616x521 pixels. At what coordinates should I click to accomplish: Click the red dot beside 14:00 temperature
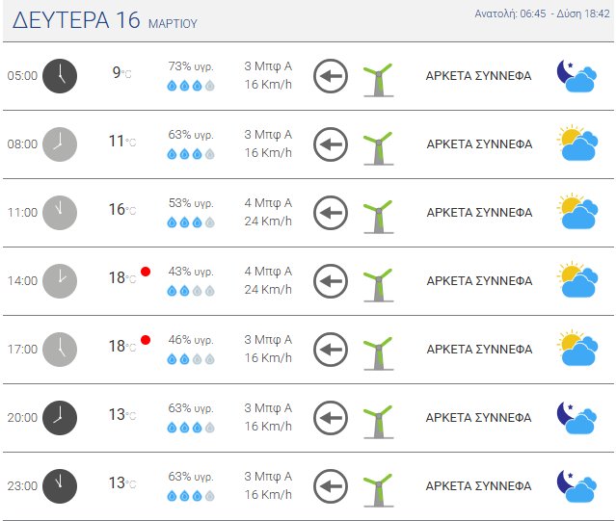[x=146, y=272]
